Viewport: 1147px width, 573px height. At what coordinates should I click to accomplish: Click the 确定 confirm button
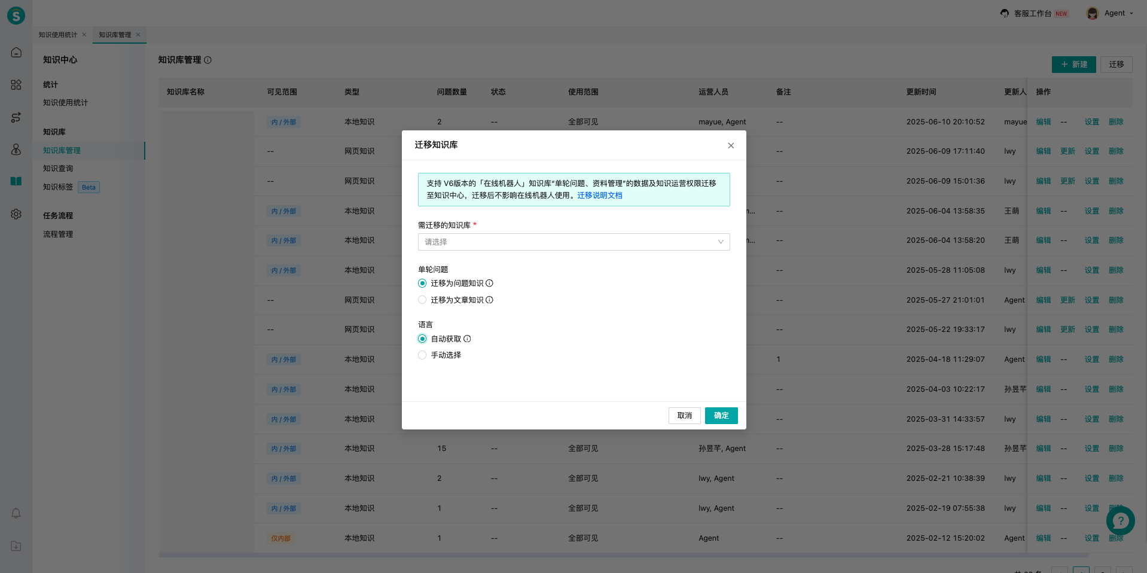pos(721,416)
